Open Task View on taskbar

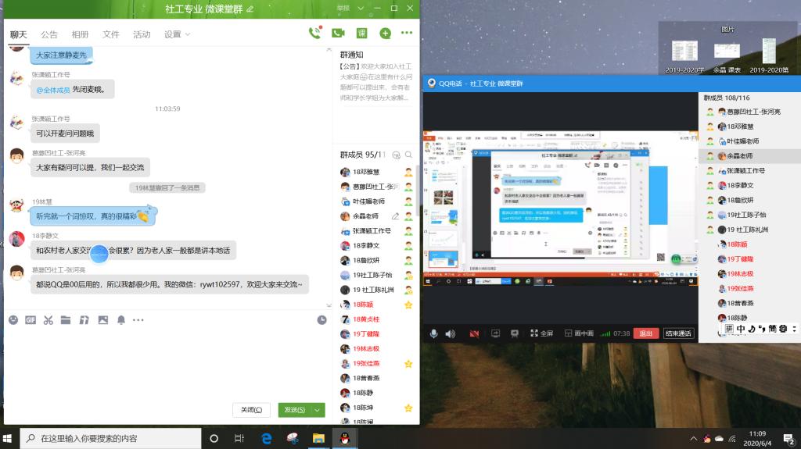pos(239,438)
